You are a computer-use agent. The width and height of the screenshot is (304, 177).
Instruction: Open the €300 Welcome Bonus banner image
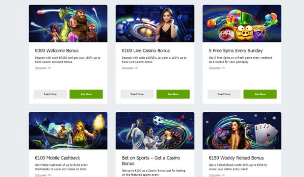68,24
